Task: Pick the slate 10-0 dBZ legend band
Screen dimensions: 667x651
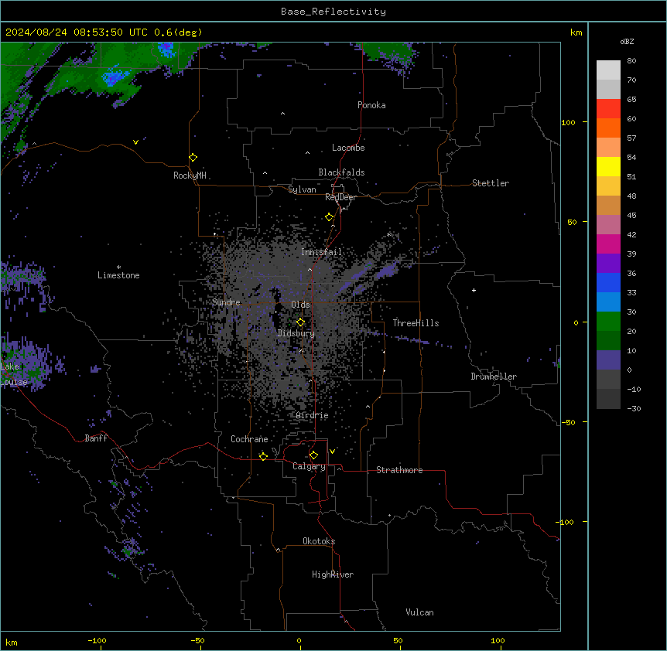Action: click(608, 360)
